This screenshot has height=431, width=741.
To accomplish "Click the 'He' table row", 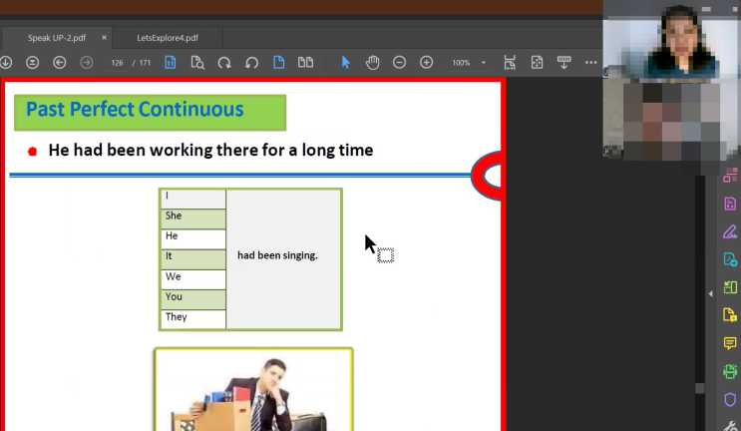I will tap(193, 239).
